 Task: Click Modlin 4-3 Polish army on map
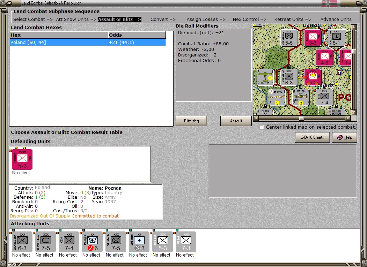point(324,58)
